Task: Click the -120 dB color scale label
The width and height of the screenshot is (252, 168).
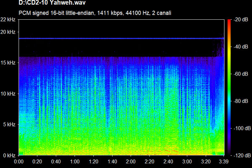Action: pyautogui.click(x=242, y=155)
